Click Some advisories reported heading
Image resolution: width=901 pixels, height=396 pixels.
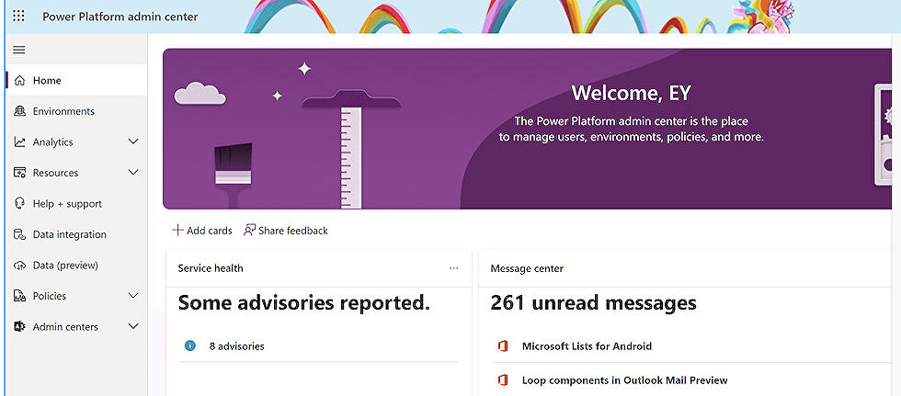(304, 302)
